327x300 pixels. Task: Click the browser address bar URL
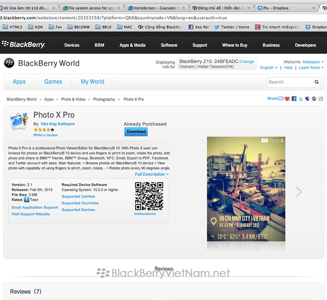click(x=113, y=18)
